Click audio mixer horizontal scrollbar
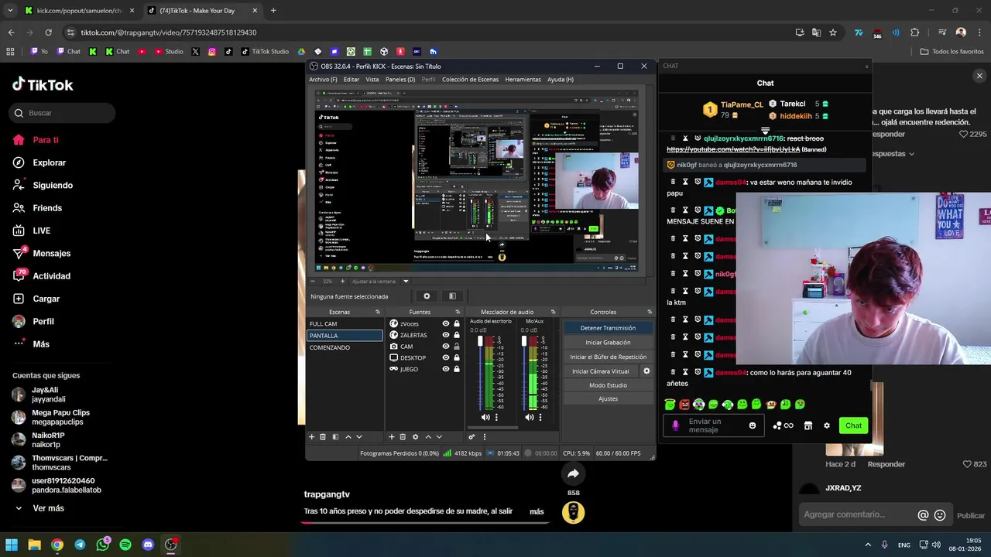 pos(492,428)
